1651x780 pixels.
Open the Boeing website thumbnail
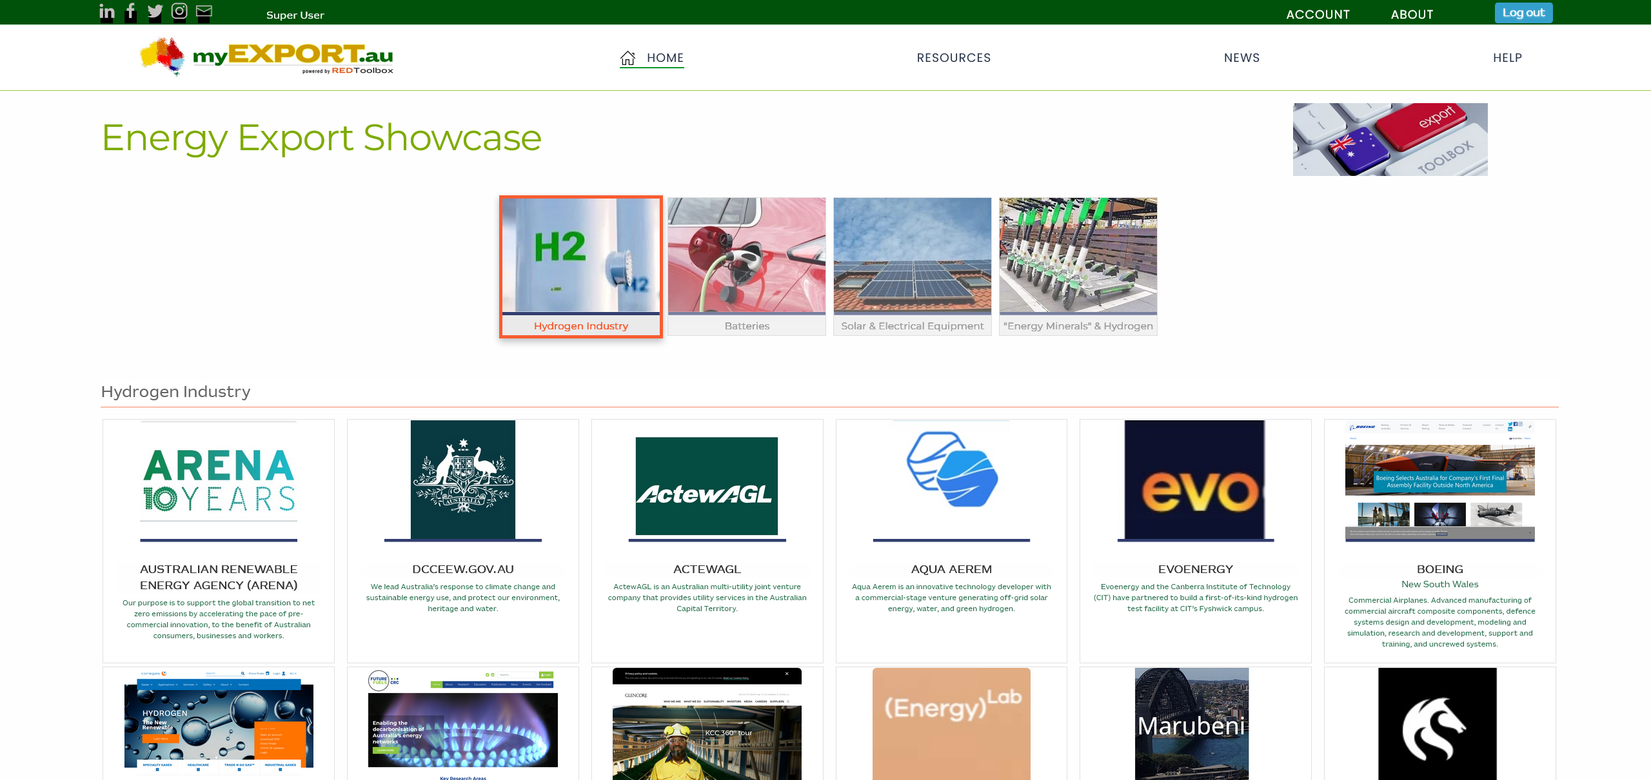coord(1439,481)
